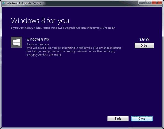164x129 pixels.
Task: Dismiss the assistant using the bottom Close button
Action: pyautogui.click(x=142, y=119)
